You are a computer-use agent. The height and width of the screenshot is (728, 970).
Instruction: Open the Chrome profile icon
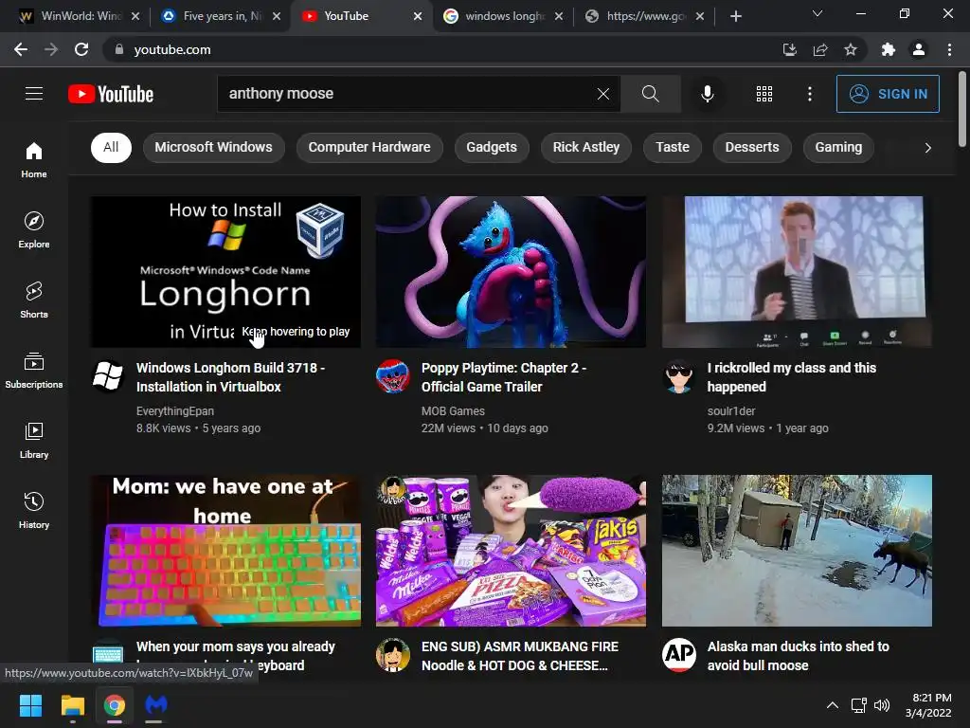[x=919, y=49]
